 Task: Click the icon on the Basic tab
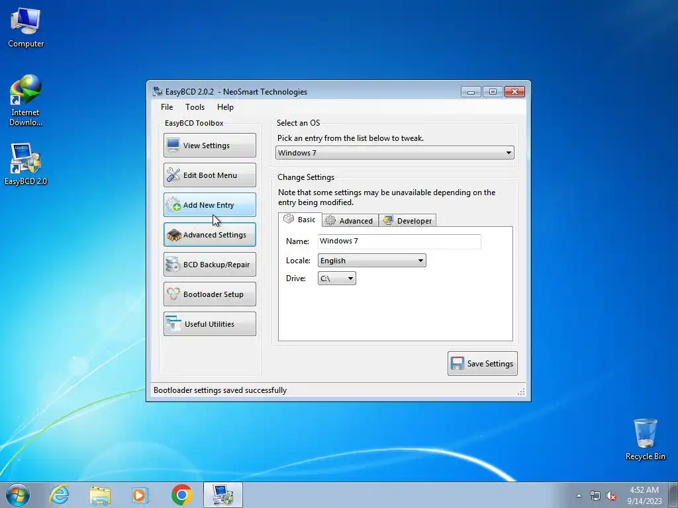point(289,219)
